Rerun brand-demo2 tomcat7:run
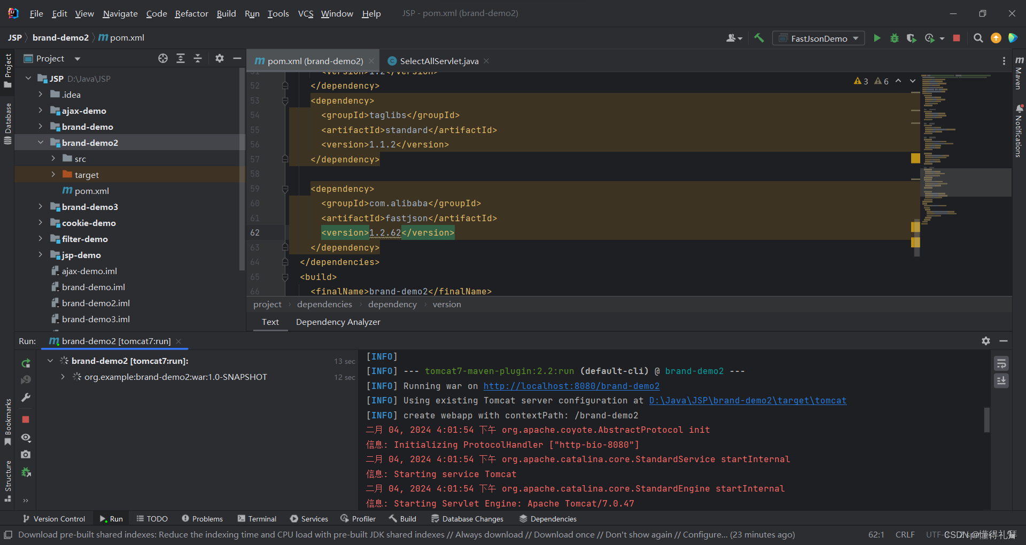The height and width of the screenshot is (545, 1026). [x=26, y=363]
